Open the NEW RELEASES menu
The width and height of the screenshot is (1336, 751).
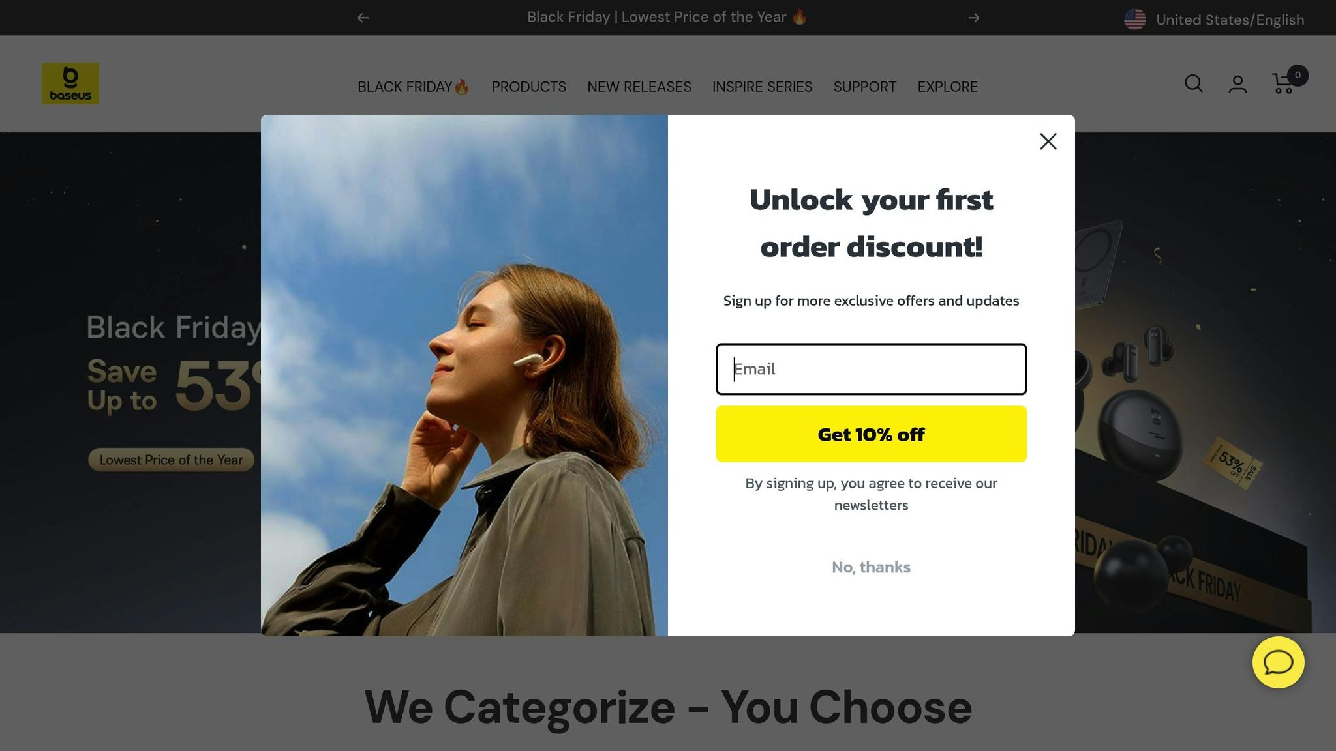639,87
